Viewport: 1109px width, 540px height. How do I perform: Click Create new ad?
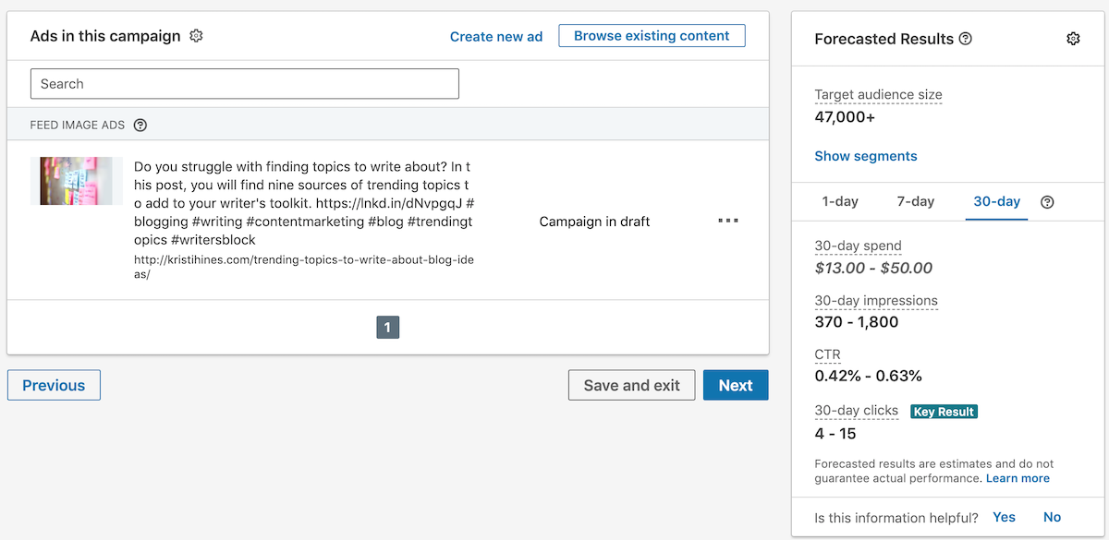pyautogui.click(x=496, y=36)
